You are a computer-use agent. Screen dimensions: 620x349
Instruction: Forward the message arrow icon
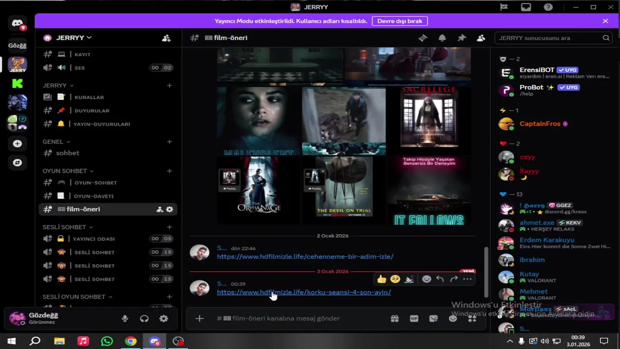pos(454,279)
